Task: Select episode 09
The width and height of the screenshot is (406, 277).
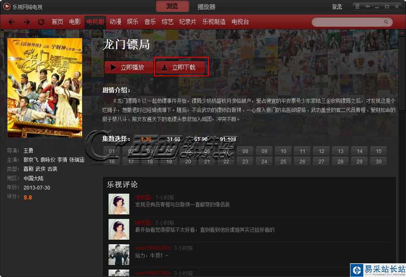Action: (264, 151)
